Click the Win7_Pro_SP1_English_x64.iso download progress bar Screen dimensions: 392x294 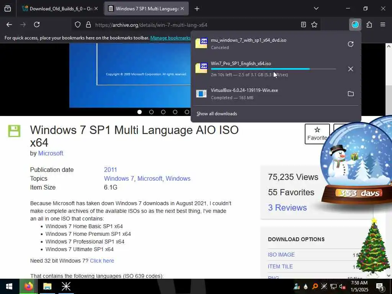pos(273,69)
